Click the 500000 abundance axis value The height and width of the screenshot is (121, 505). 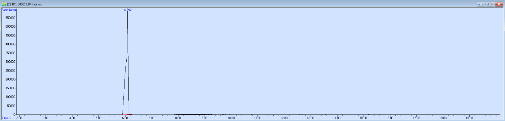[x=10, y=27]
